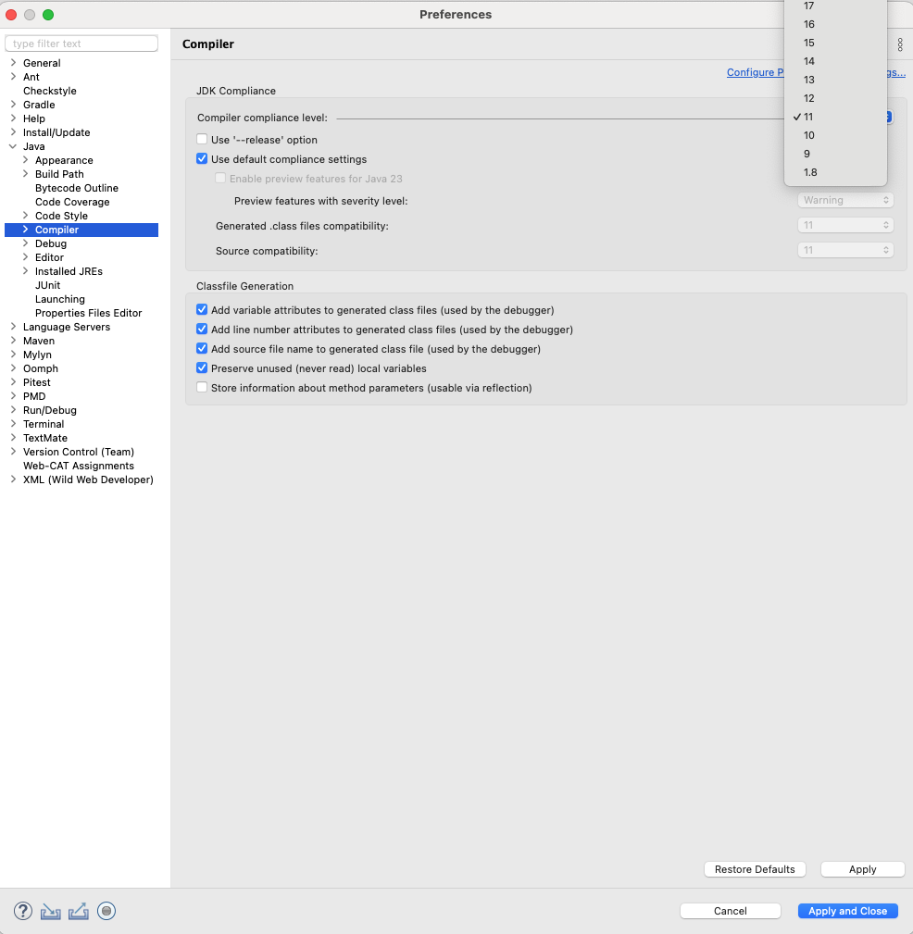The image size is (913, 934).
Task: Uncheck Use default compliance settings
Action: point(202,159)
